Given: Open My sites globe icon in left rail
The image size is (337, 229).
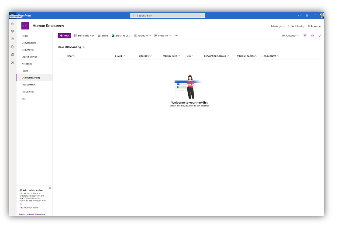Looking at the screenshot, I should click(13, 31).
